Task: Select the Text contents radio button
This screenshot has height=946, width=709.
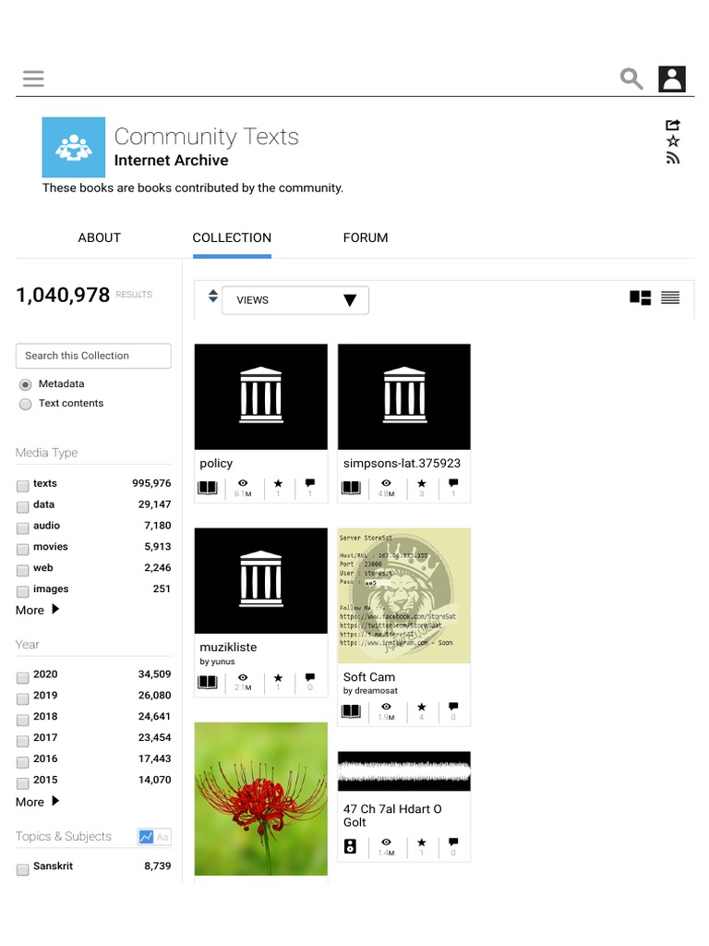Action: click(x=25, y=405)
